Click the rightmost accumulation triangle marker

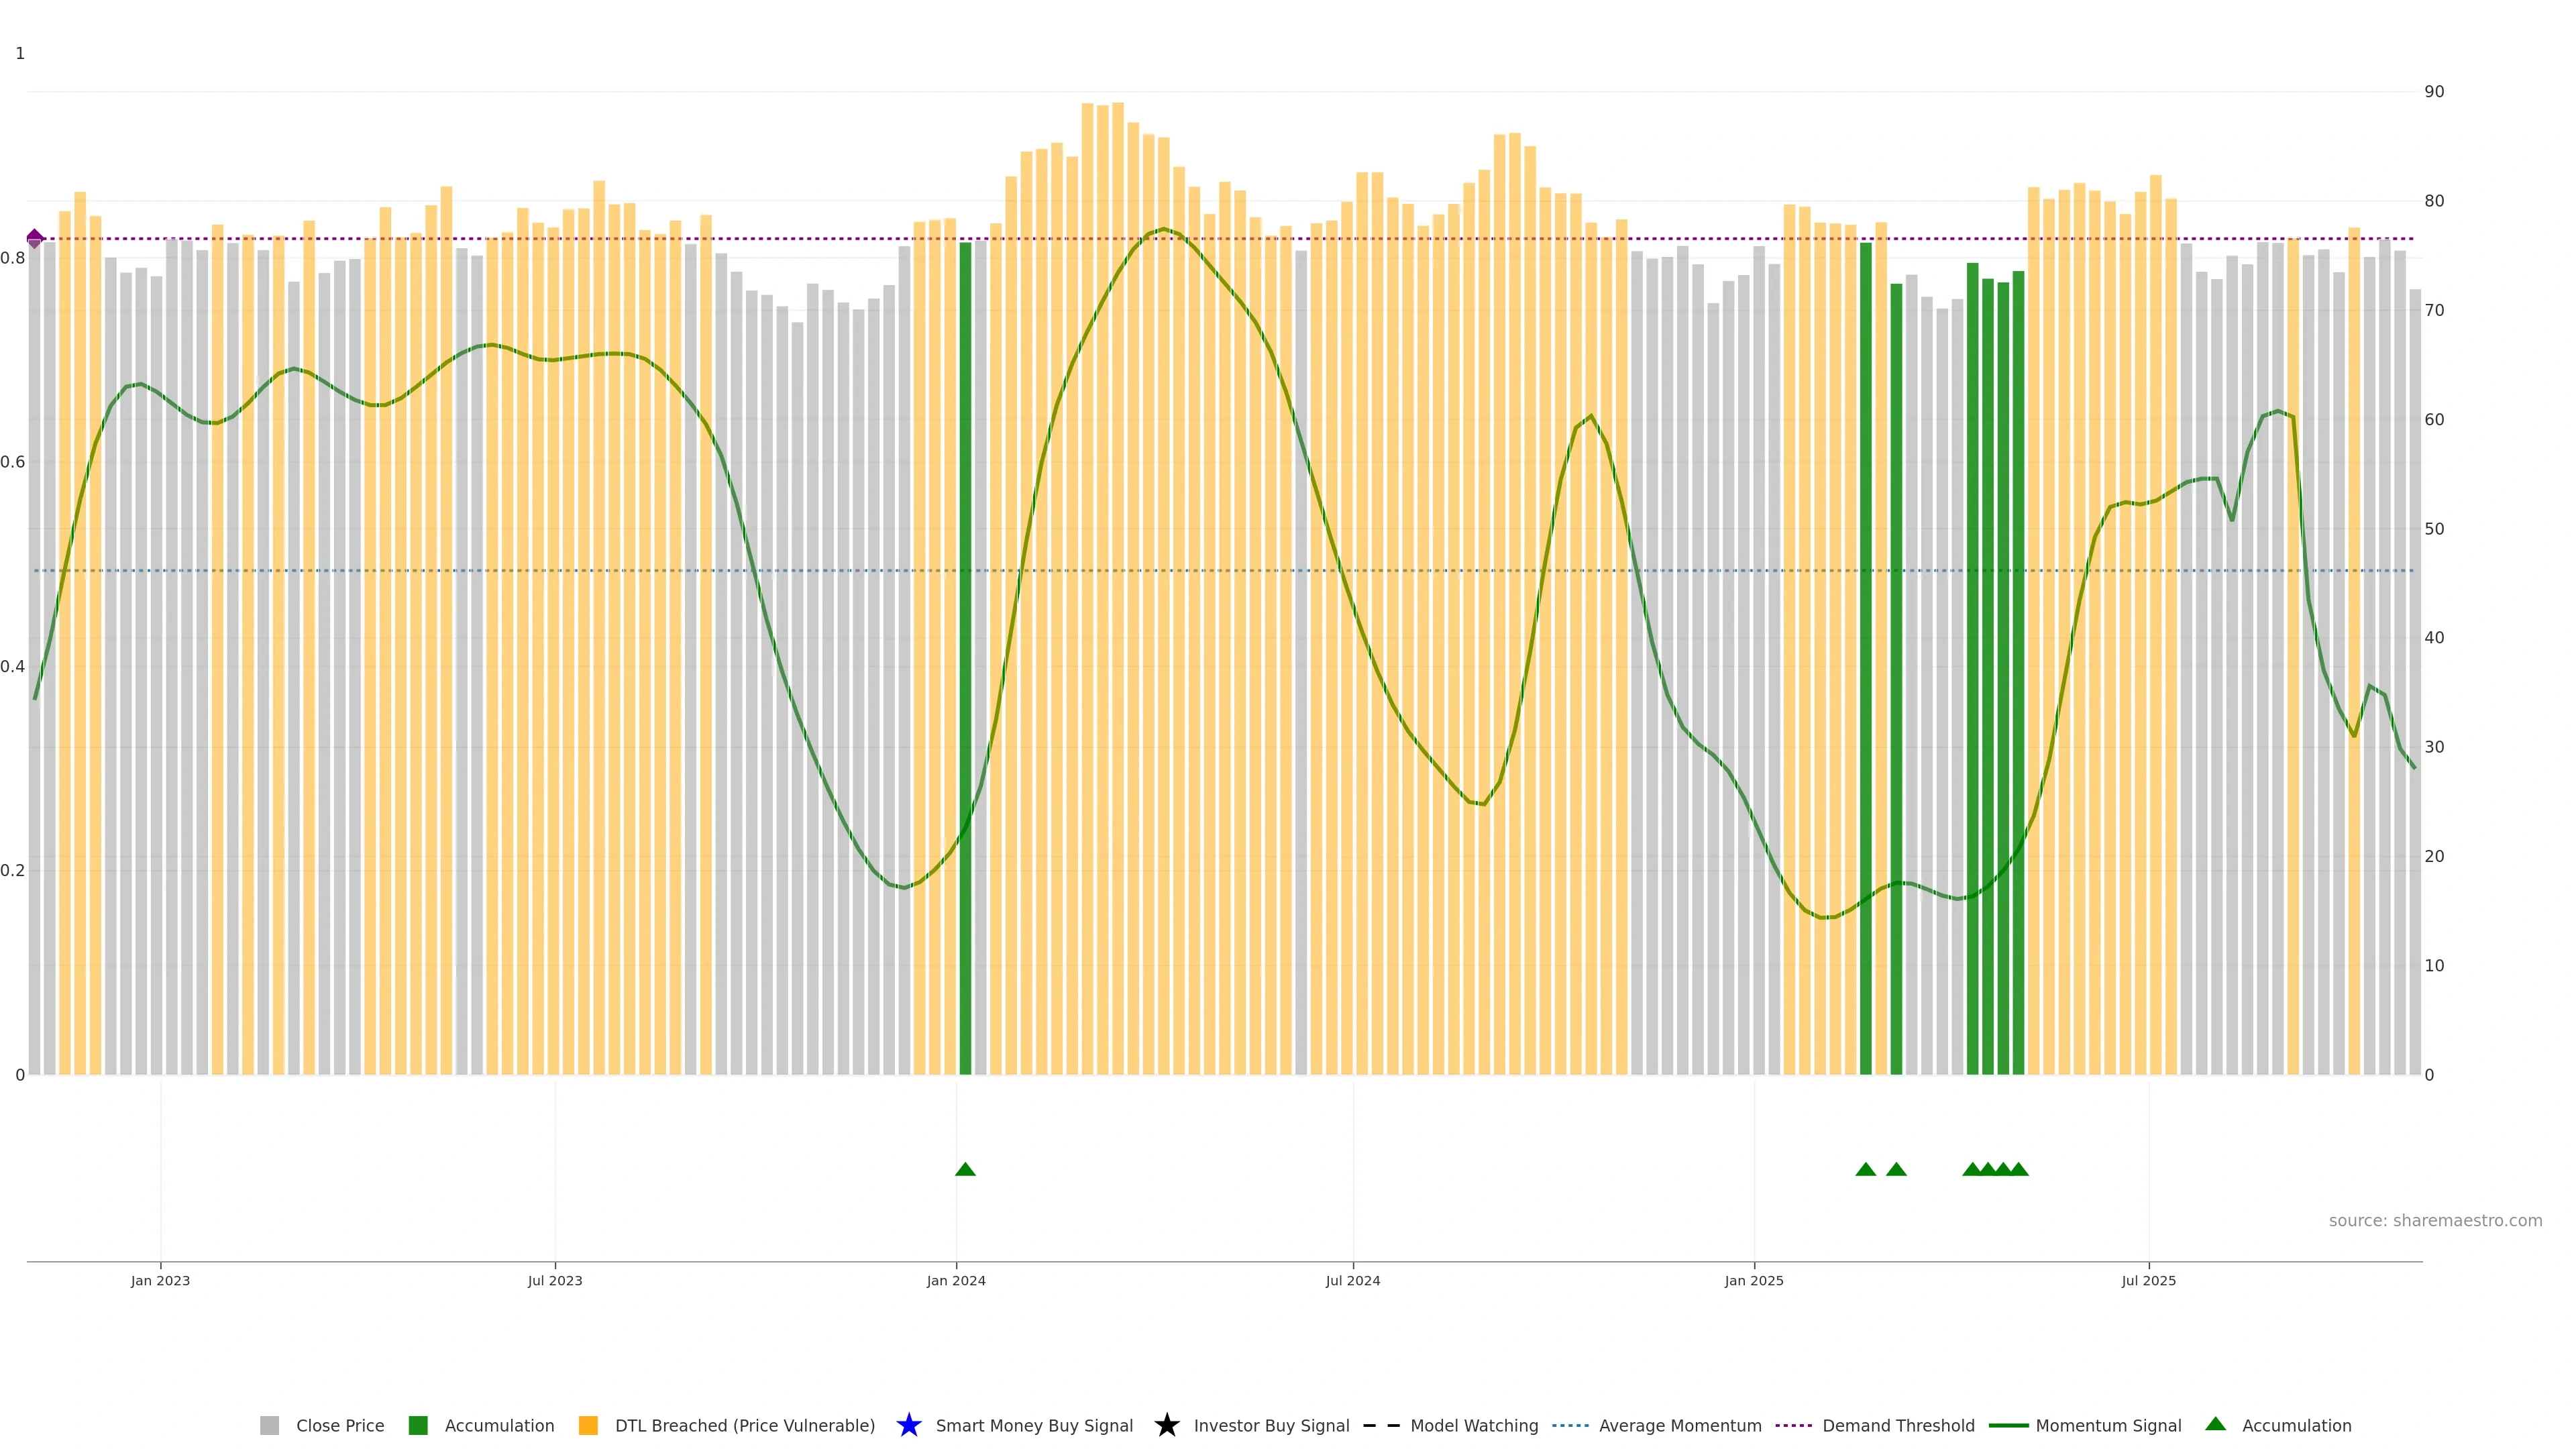[2018, 1169]
